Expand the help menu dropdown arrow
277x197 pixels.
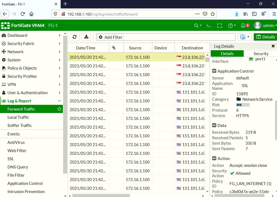[235, 26]
